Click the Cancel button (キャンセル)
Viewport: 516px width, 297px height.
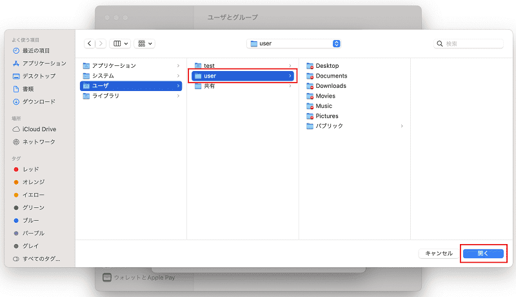[439, 253]
